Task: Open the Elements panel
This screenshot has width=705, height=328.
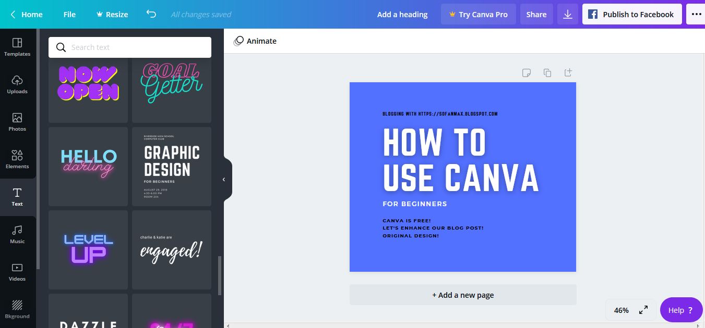Action: [x=17, y=160]
